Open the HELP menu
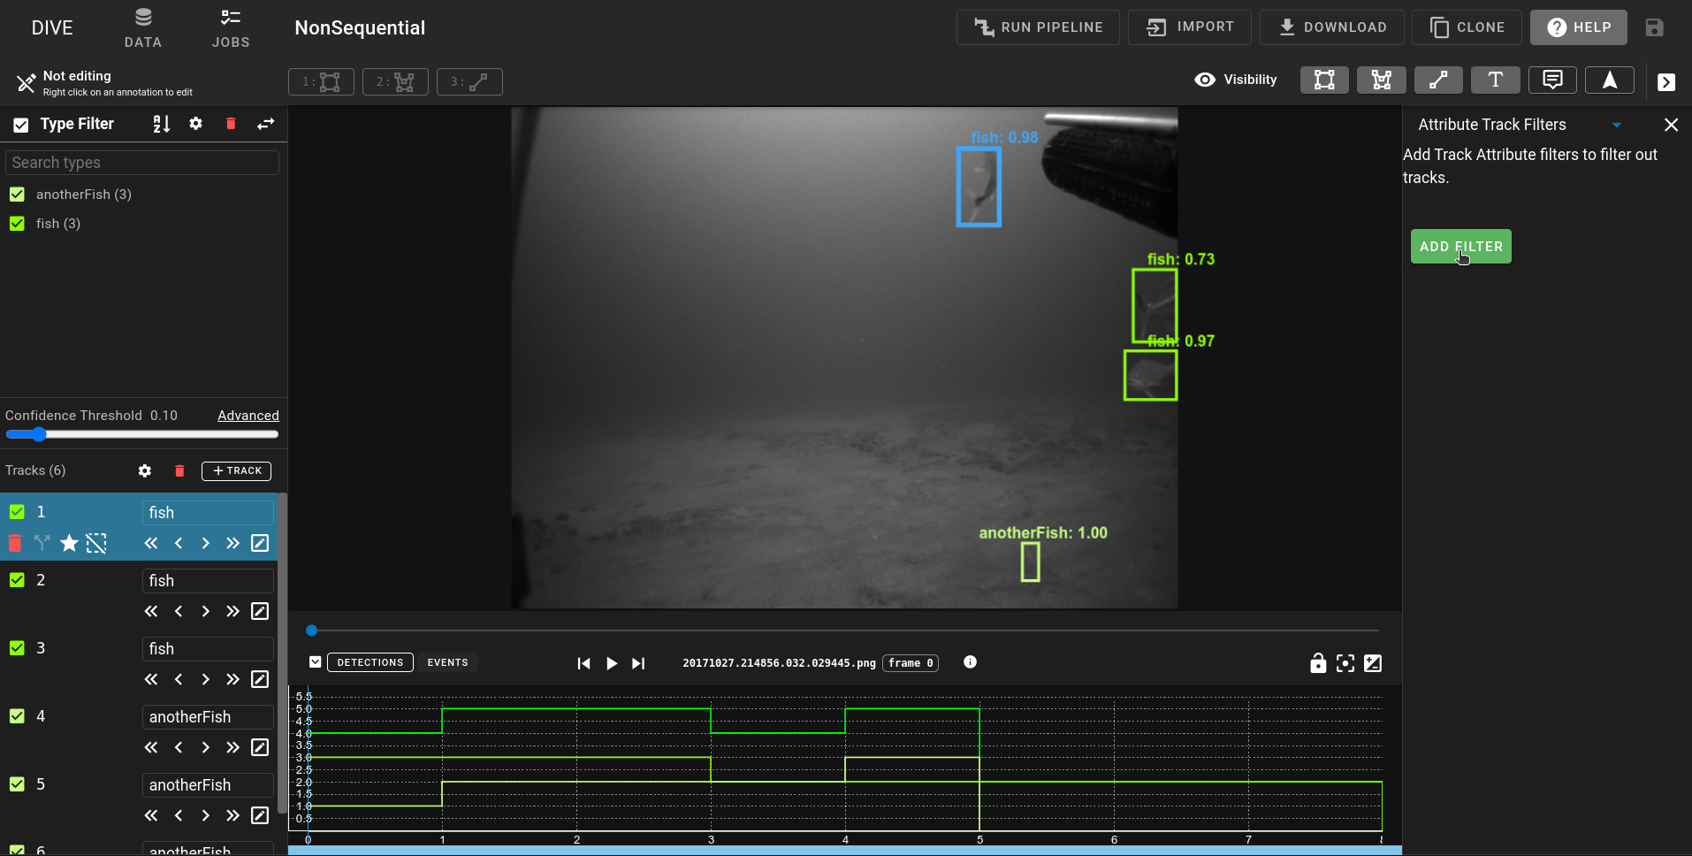This screenshot has width=1692, height=856. [x=1579, y=27]
